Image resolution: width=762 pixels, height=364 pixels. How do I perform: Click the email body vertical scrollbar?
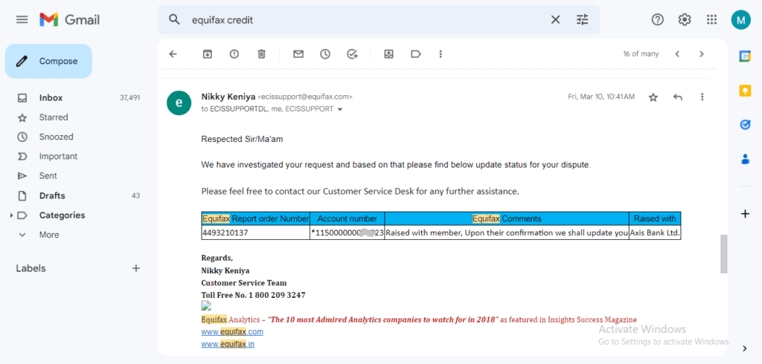coord(723,254)
